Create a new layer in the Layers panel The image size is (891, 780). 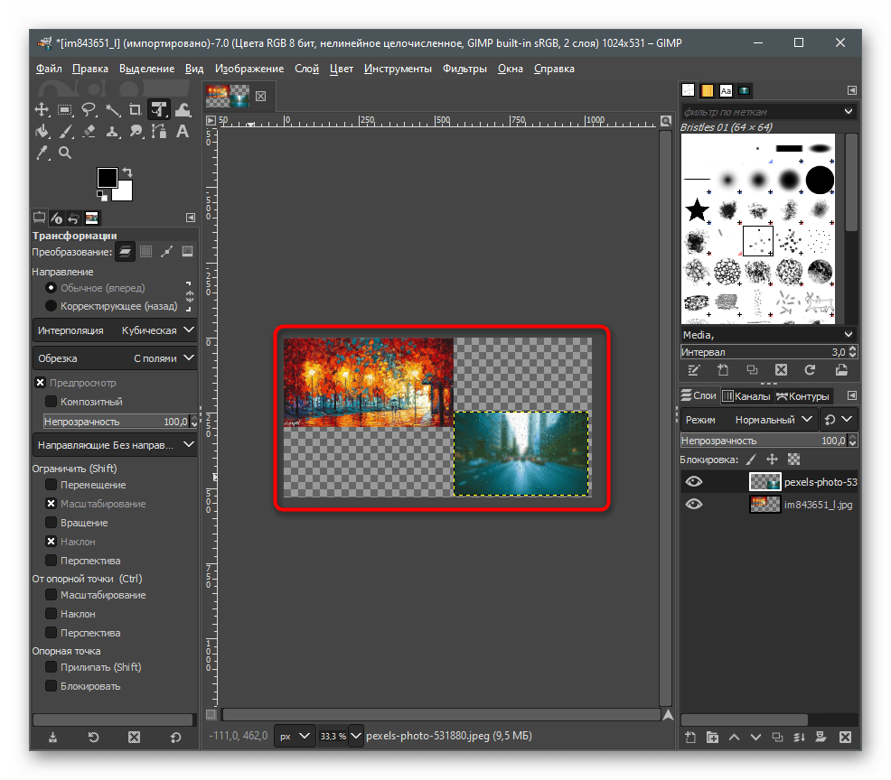point(689,737)
